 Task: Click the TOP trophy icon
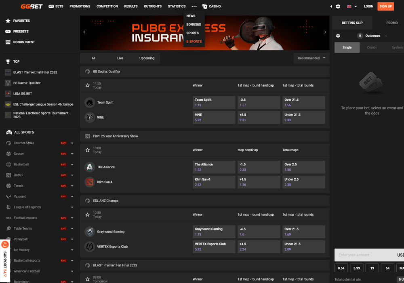click(x=8, y=61)
